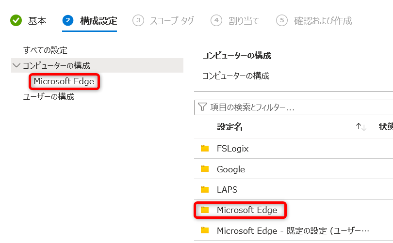Image resolution: width=393 pixels, height=243 pixels.
Task: Click folder icon of Microsoft Edge - 既定の設定
Action: (205, 230)
